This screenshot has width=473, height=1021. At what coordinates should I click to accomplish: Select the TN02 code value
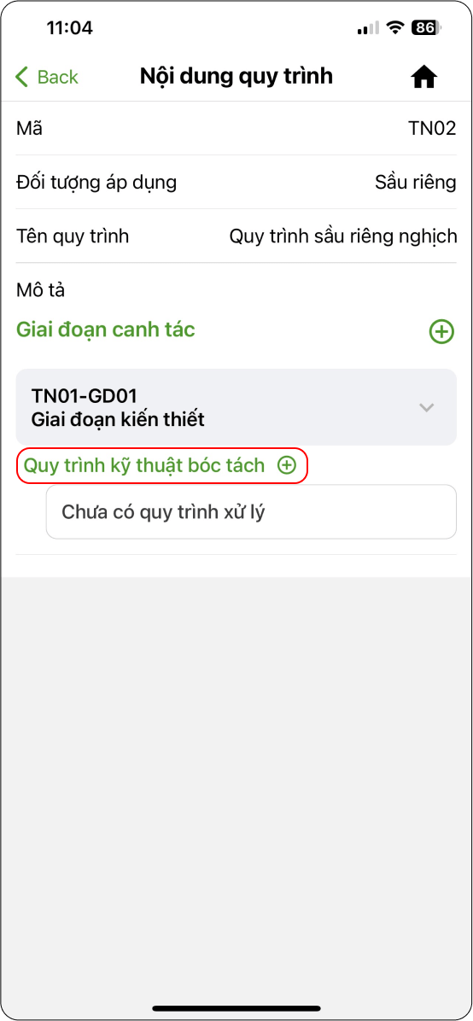pyautogui.click(x=432, y=128)
